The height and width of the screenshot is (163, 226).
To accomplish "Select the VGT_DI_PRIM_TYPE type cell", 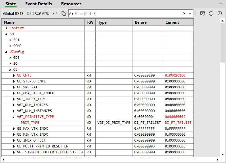I will 114,123.
